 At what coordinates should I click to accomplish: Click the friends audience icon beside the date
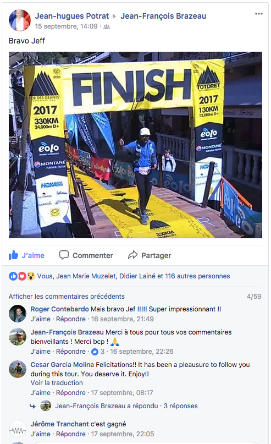click(107, 27)
